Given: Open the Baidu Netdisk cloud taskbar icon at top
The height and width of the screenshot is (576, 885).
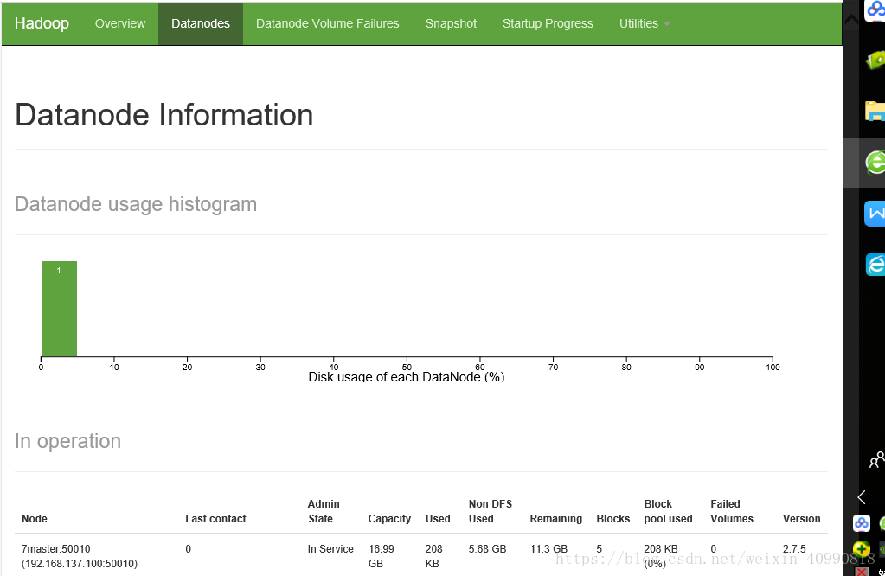Looking at the screenshot, I should [x=876, y=10].
